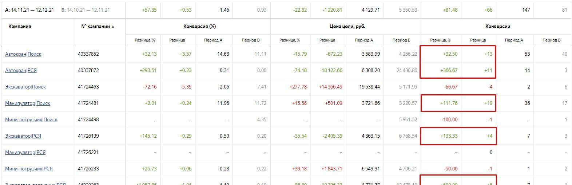572x185 pixels.
Task: Open the Экскаватор|Поиск campaign link
Action: [x=25, y=87]
